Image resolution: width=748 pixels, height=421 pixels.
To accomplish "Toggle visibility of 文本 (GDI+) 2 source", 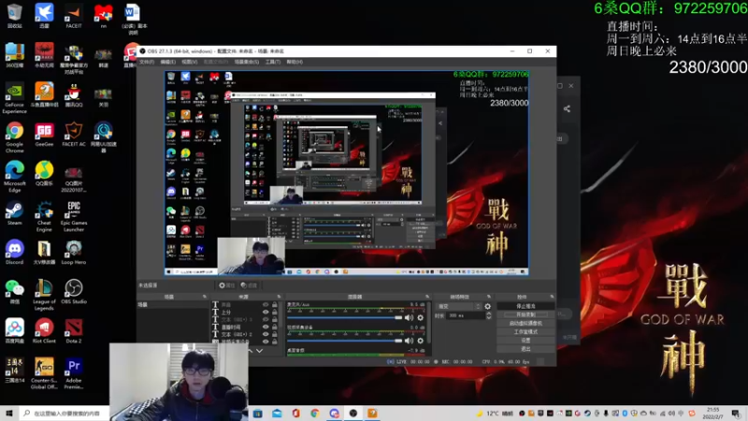I will point(266,334).
